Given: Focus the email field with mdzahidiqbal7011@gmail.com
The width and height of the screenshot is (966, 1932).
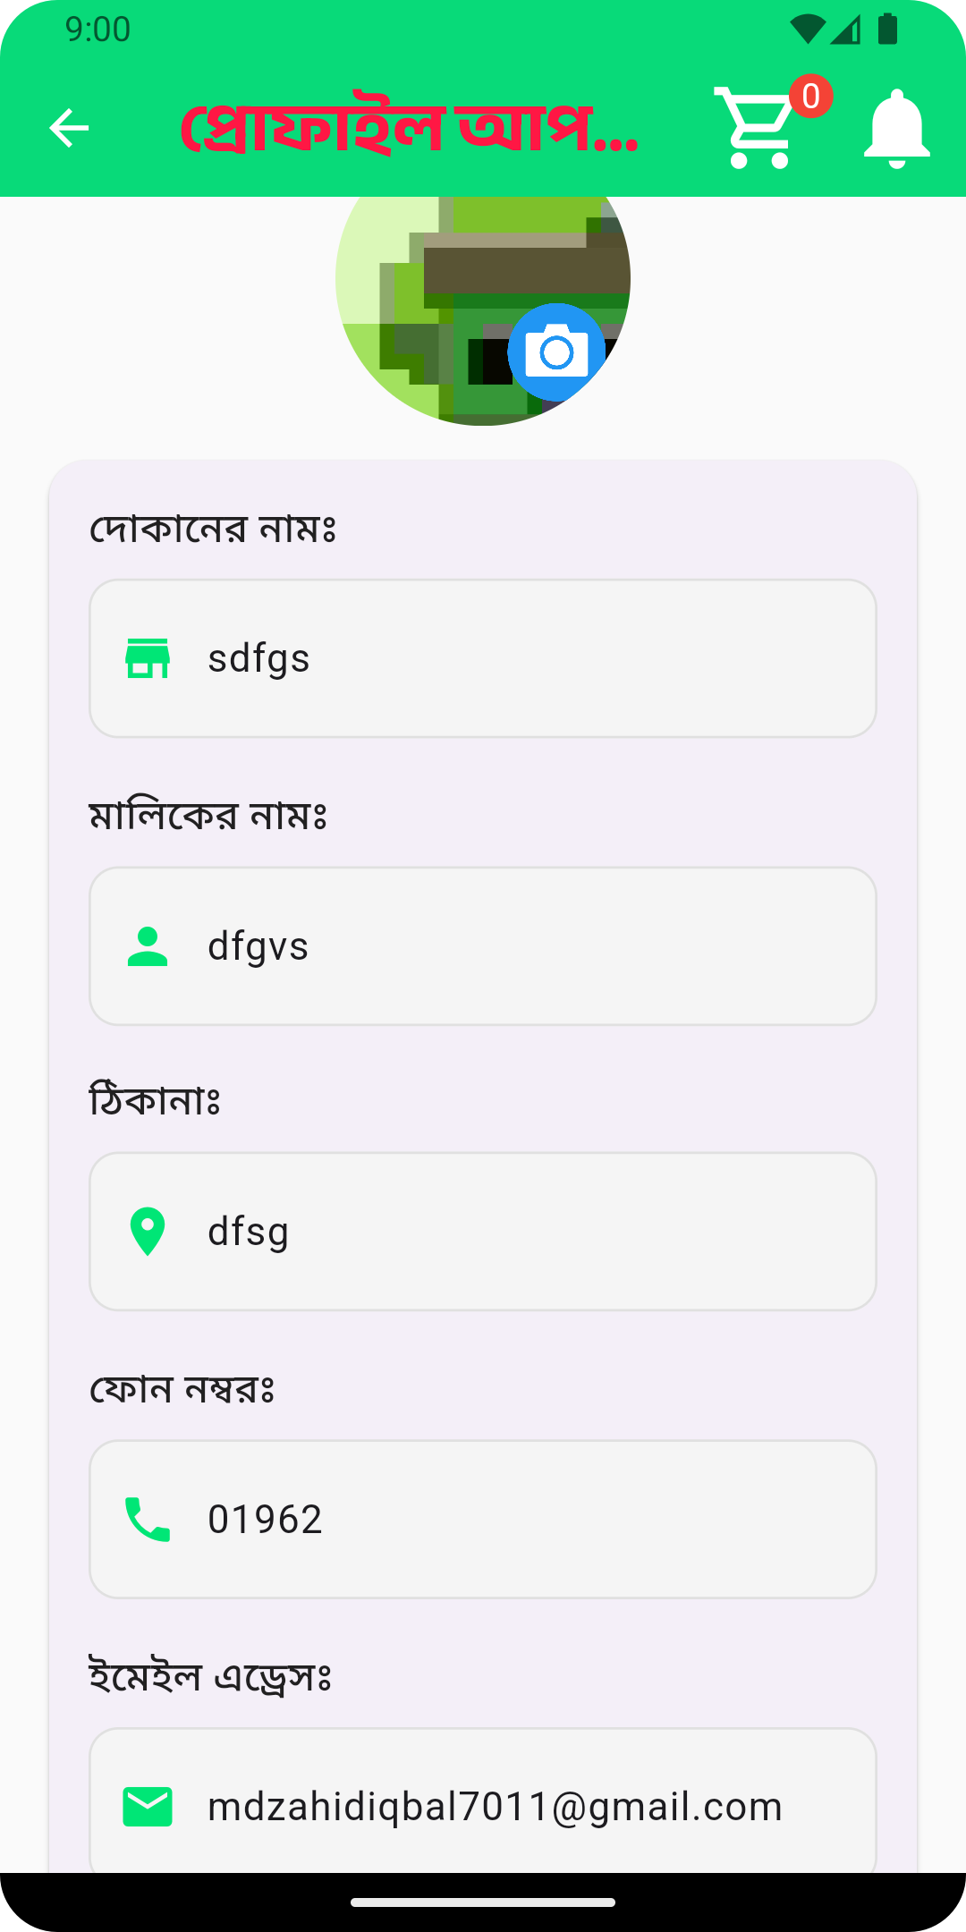Looking at the screenshot, I should point(483,1801).
